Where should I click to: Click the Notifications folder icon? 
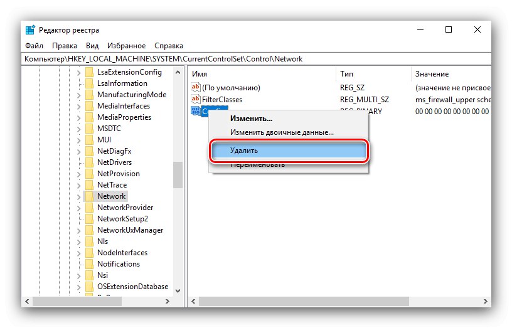pos(89,264)
